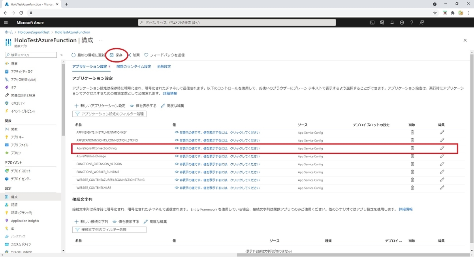Viewport: 474px width, 257px height.
Task: Close the configuration blade with X
Action: coord(465,40)
